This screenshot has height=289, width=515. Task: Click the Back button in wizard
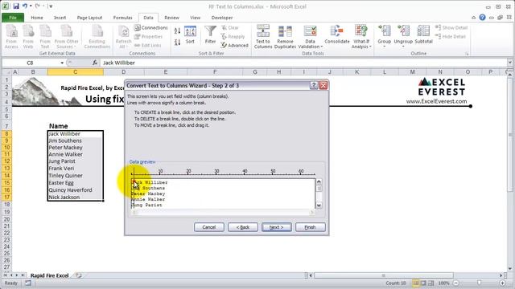click(x=243, y=227)
